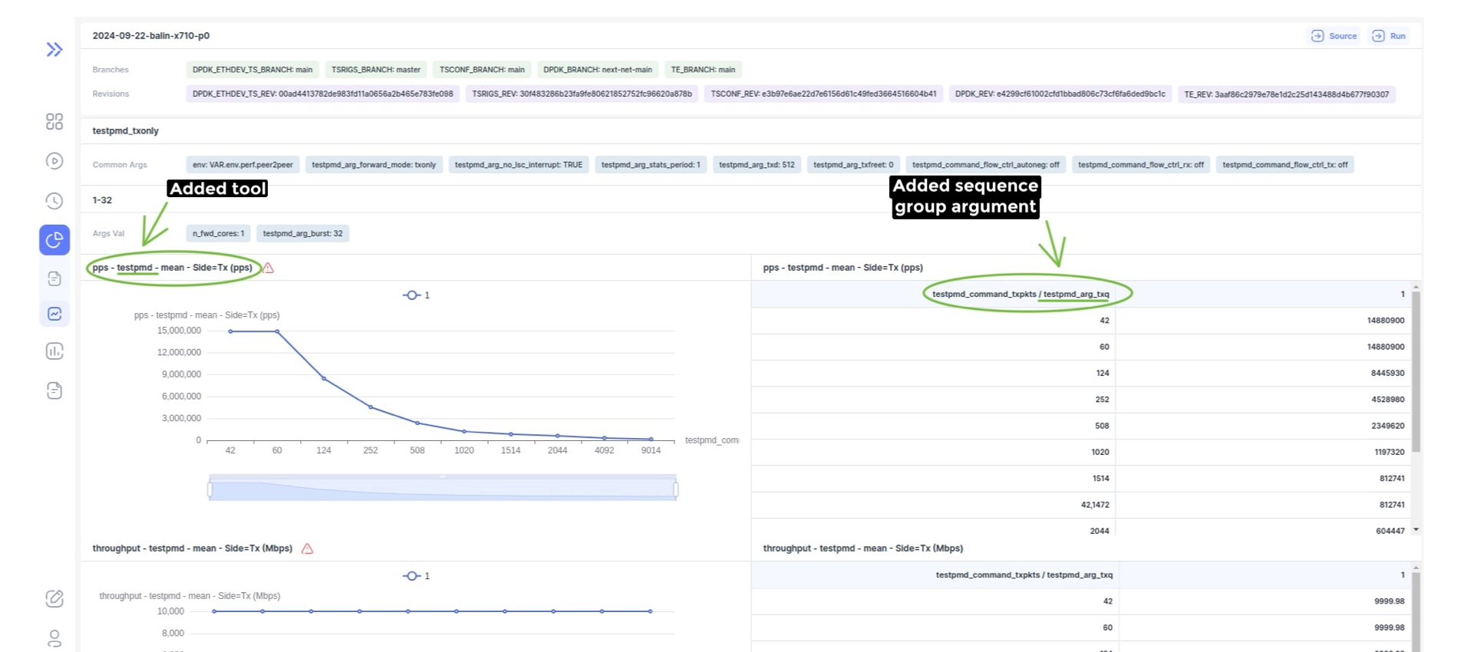1458x652 pixels.
Task: Select the DPDK_BRANCH: next-net-main tag
Action: coord(597,70)
